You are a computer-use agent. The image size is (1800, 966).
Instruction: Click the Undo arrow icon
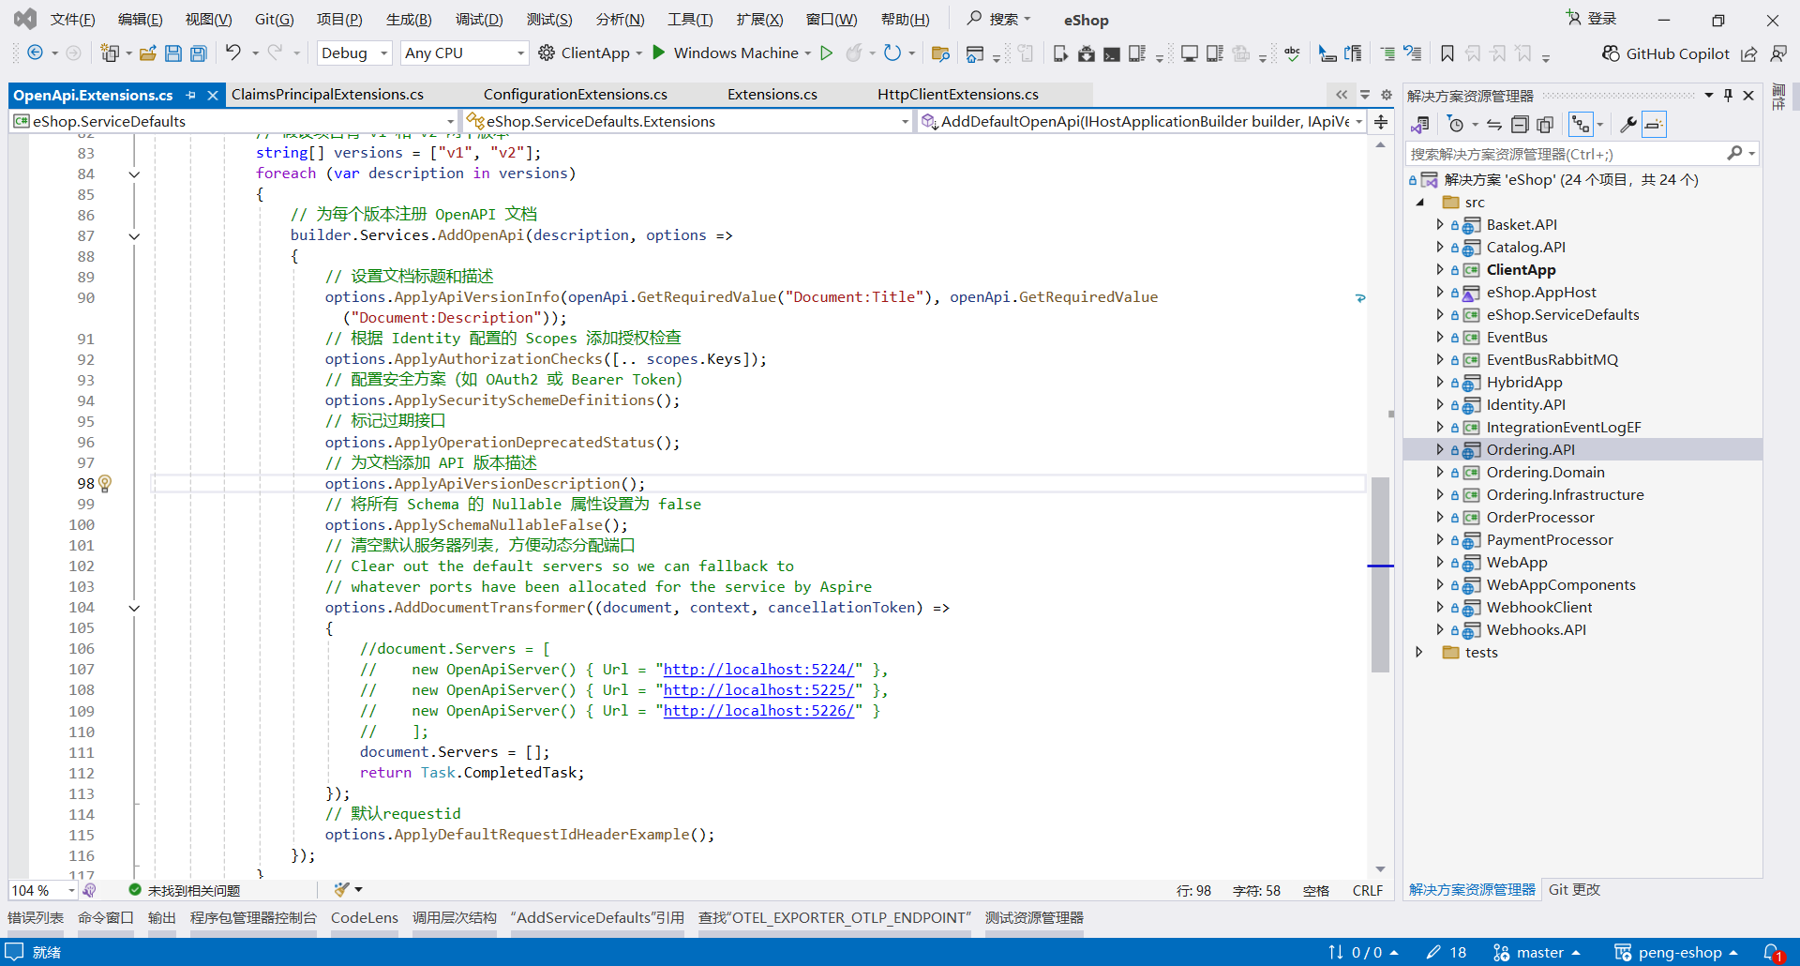point(233,53)
